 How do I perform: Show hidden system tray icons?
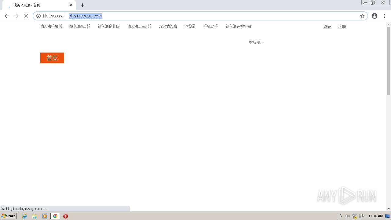341,216
